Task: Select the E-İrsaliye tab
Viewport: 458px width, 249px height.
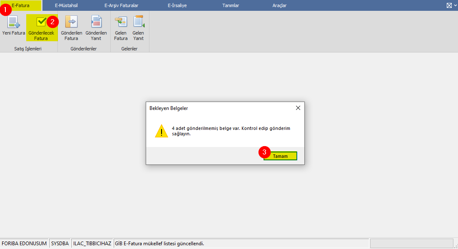Action: coord(174,5)
